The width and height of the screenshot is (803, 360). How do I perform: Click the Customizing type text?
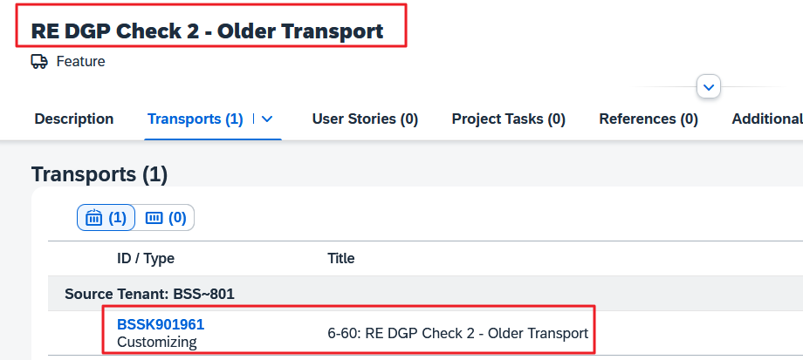pyautogui.click(x=156, y=342)
